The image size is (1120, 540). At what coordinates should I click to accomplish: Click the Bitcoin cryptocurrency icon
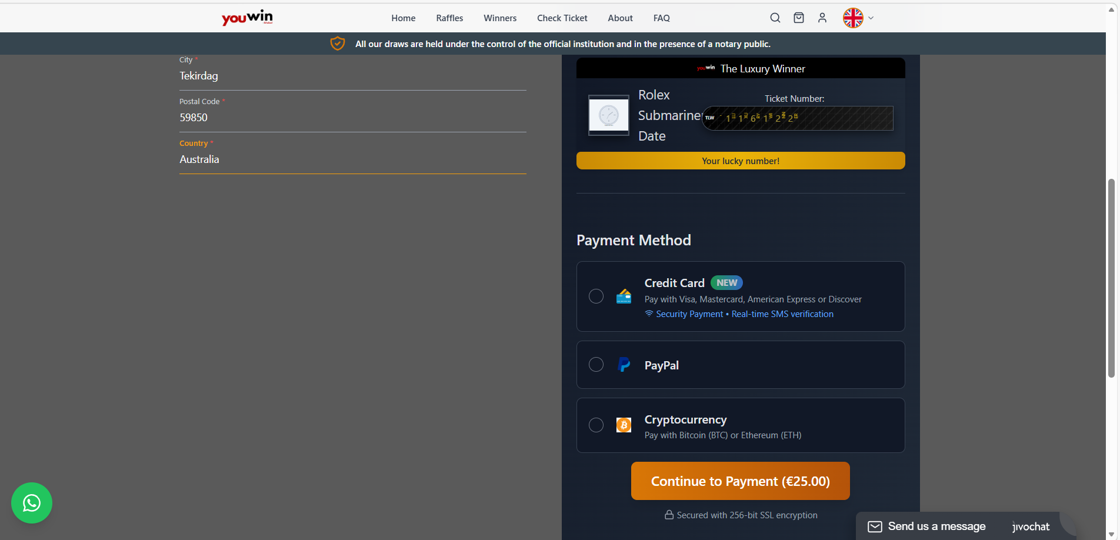point(624,425)
